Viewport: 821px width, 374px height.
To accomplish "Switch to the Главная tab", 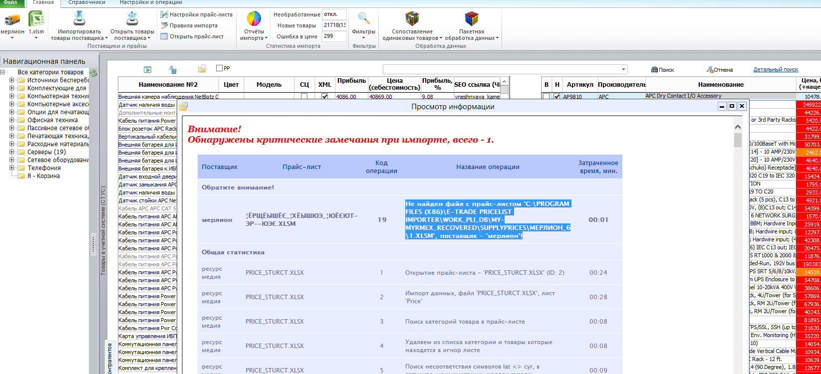I will click(43, 2).
